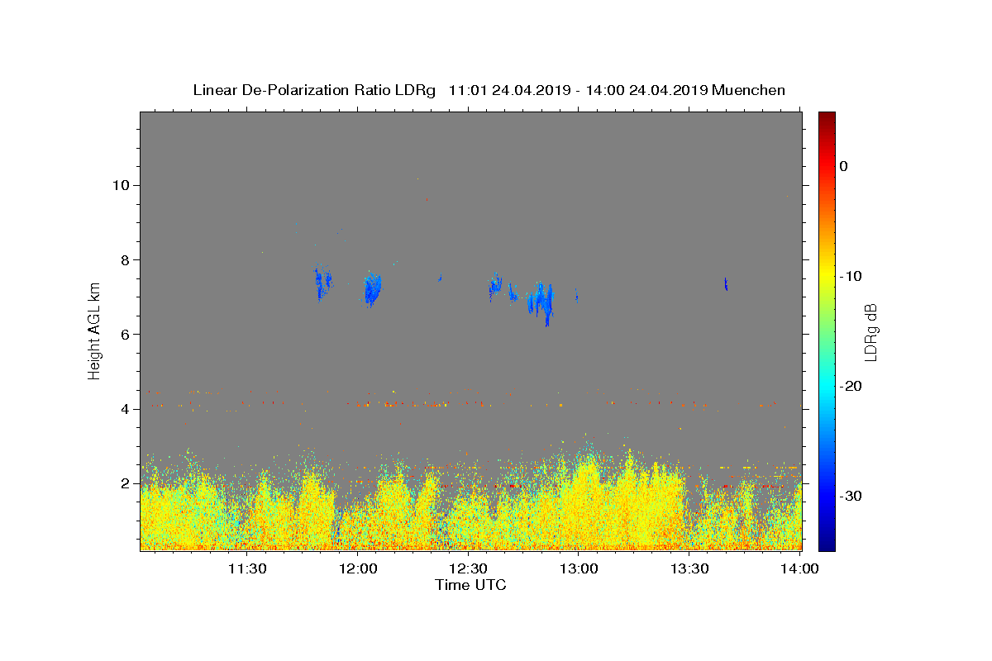Click the x-axis tick label '13:00'
Image resolution: width=992 pixels, height=661 pixels.
579,568
